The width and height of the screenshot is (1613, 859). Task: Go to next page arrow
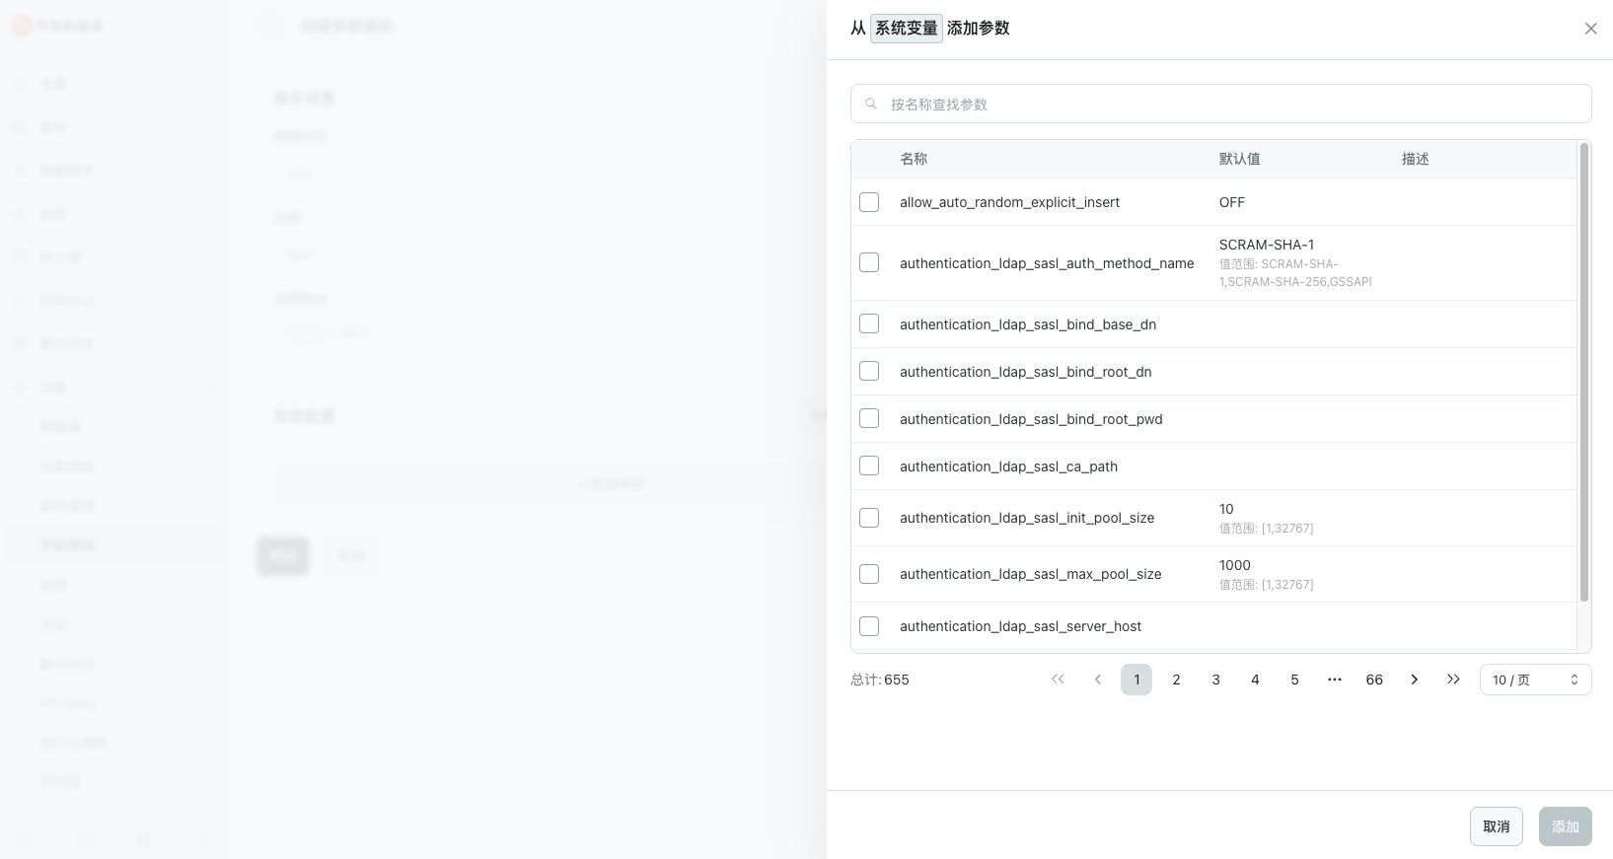pyautogui.click(x=1414, y=680)
